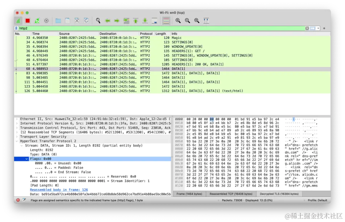Click the Packets: 73936 status text
This screenshot has height=222, width=345.
click(247, 200)
